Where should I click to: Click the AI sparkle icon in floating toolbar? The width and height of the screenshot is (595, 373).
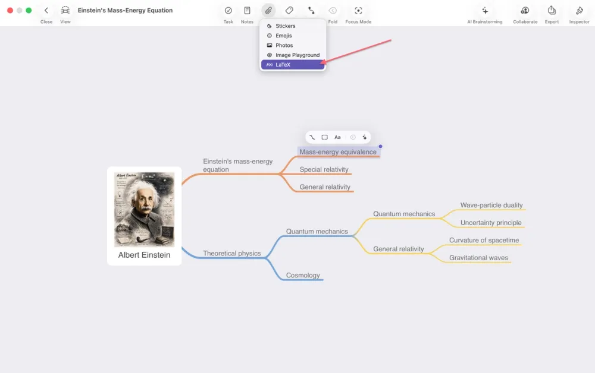(365, 137)
